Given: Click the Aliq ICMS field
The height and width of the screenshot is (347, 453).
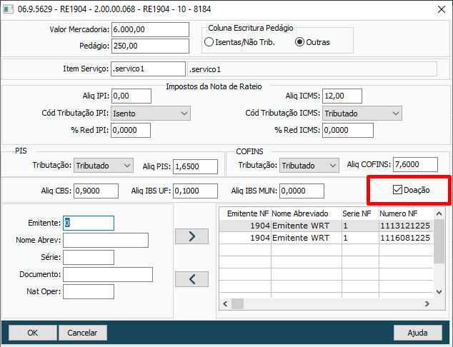Looking at the screenshot, I should 342,96.
